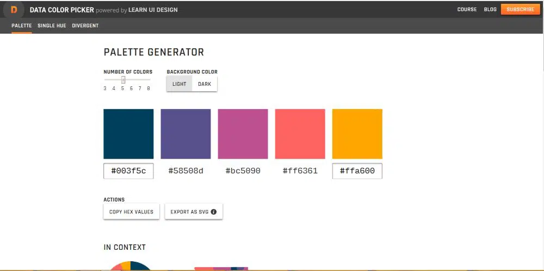The height and width of the screenshot is (271, 544).
Task: Click the info icon on Export as SVG
Action: coord(214,212)
